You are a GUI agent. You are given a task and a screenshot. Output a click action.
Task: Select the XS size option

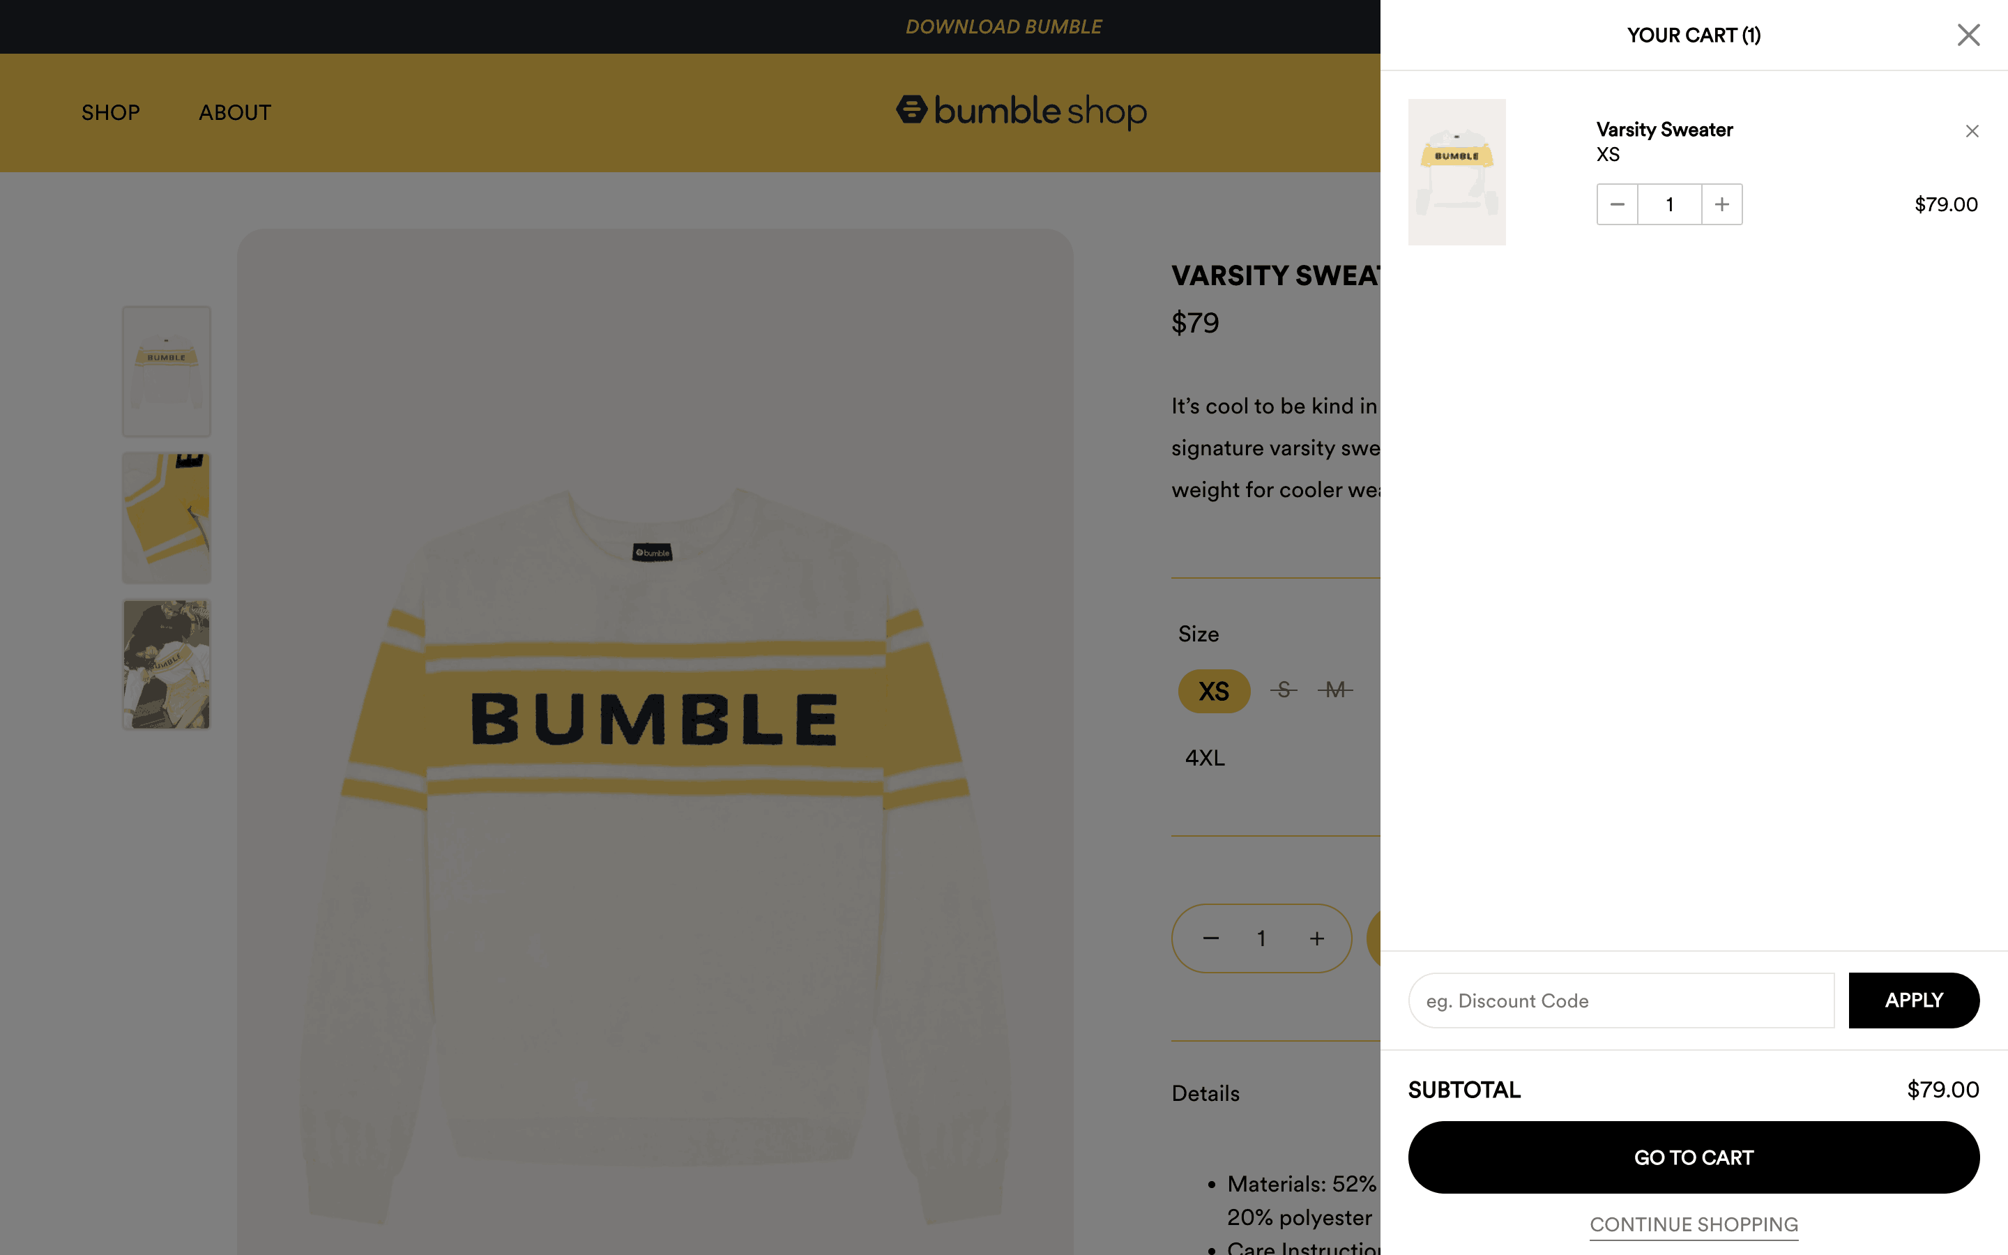(x=1214, y=690)
